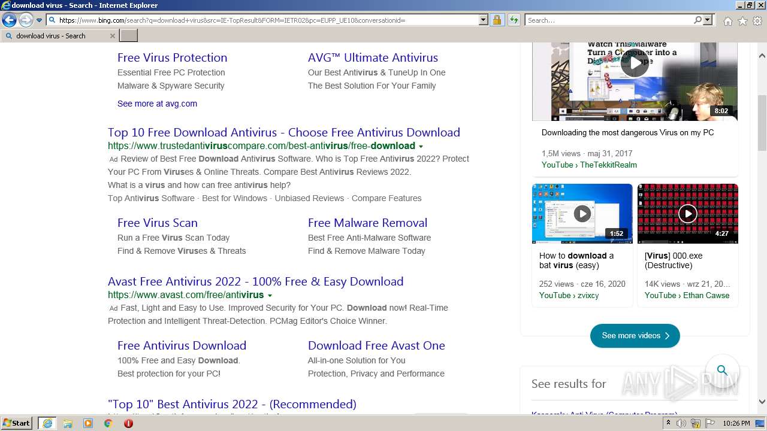Open the recent pages dropdown arrow
Screen dimensions: 767x431
[x=40, y=20]
